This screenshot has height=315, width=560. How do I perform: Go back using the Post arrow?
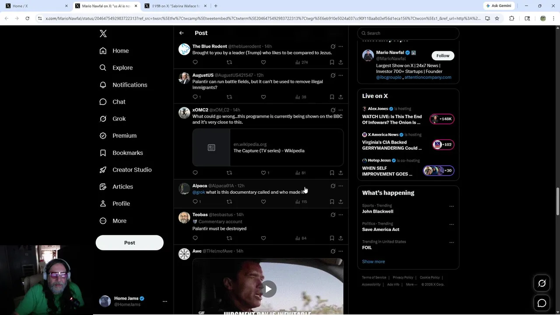(x=182, y=33)
